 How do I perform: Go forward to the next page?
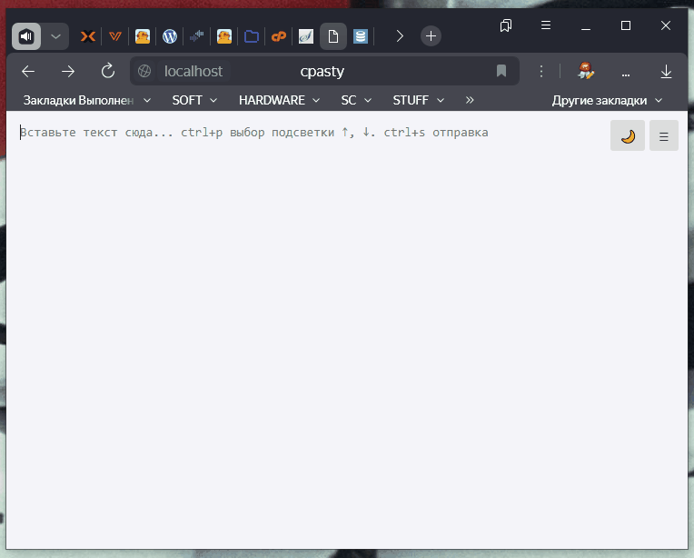point(68,71)
